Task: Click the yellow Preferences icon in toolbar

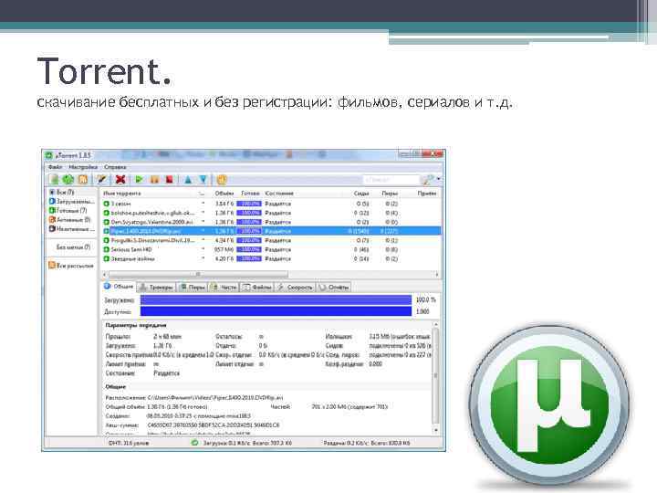Action: pyautogui.click(x=222, y=180)
